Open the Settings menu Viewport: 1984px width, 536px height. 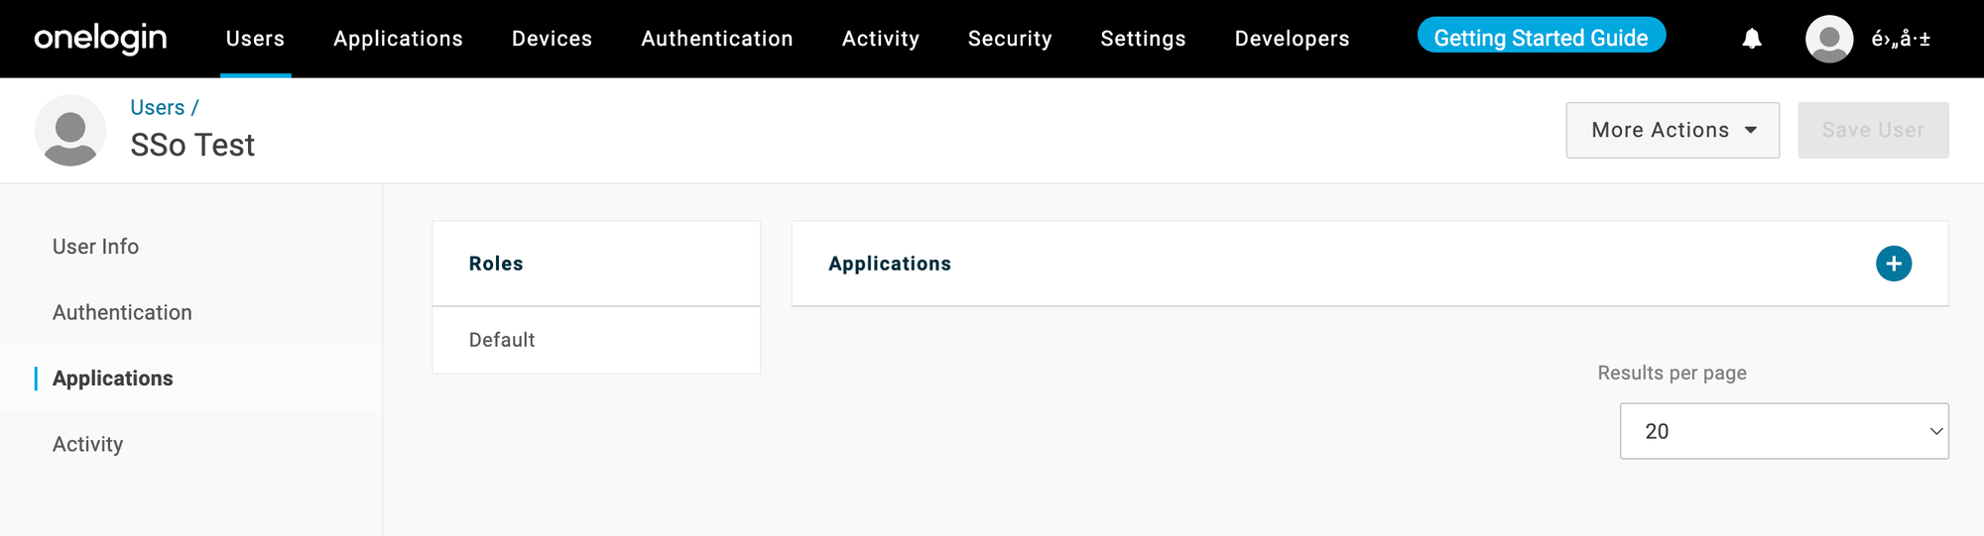pyautogui.click(x=1143, y=39)
